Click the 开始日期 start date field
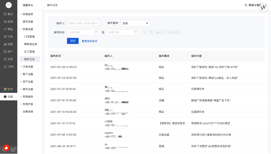 (x=83, y=32)
